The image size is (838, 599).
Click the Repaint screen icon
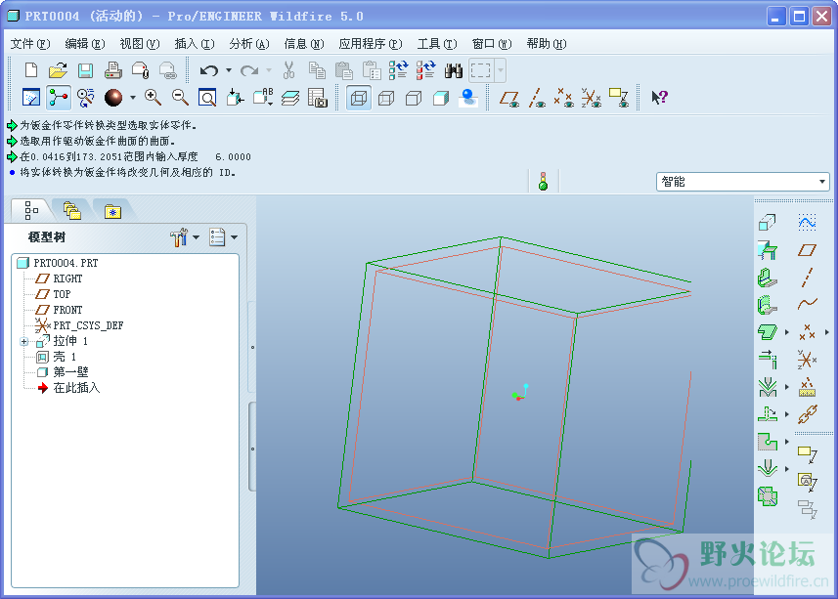tap(31, 98)
